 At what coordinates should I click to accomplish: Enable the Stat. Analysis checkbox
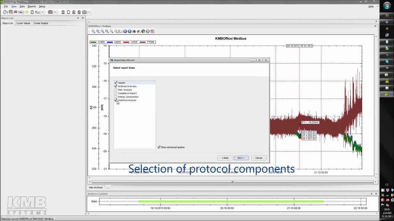point(116,90)
